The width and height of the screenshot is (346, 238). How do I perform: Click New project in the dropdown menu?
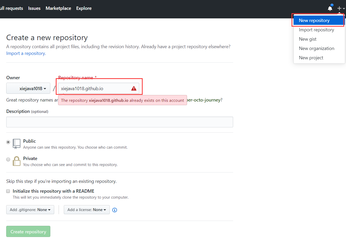click(311, 58)
